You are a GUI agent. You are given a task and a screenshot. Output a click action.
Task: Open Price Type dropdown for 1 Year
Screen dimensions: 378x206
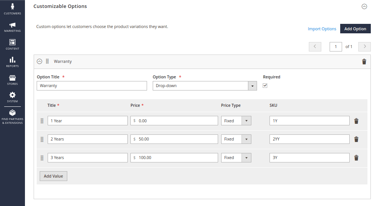tap(236, 121)
